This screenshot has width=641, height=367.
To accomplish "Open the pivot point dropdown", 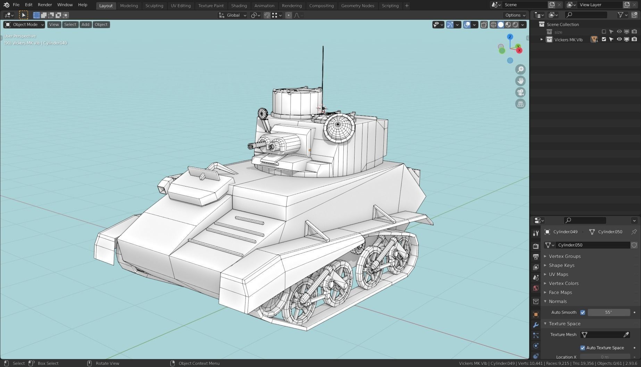I will [x=256, y=15].
